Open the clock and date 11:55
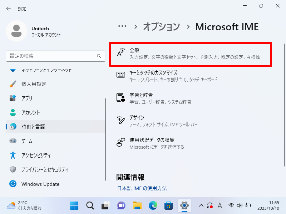The width and height of the screenshot is (286, 214). 268,205
